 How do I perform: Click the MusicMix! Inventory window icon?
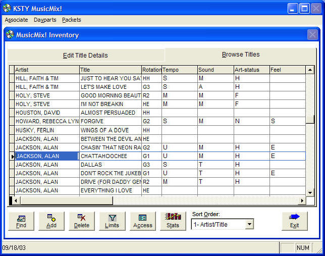point(10,34)
